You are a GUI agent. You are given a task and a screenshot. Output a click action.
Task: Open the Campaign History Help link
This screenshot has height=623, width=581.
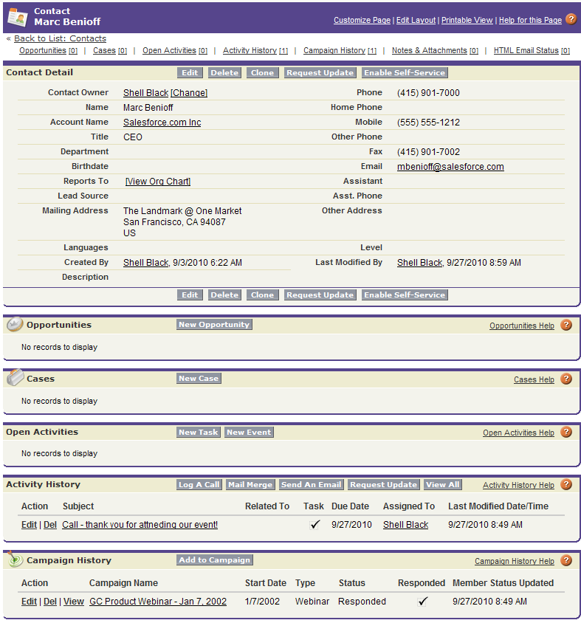(515, 561)
